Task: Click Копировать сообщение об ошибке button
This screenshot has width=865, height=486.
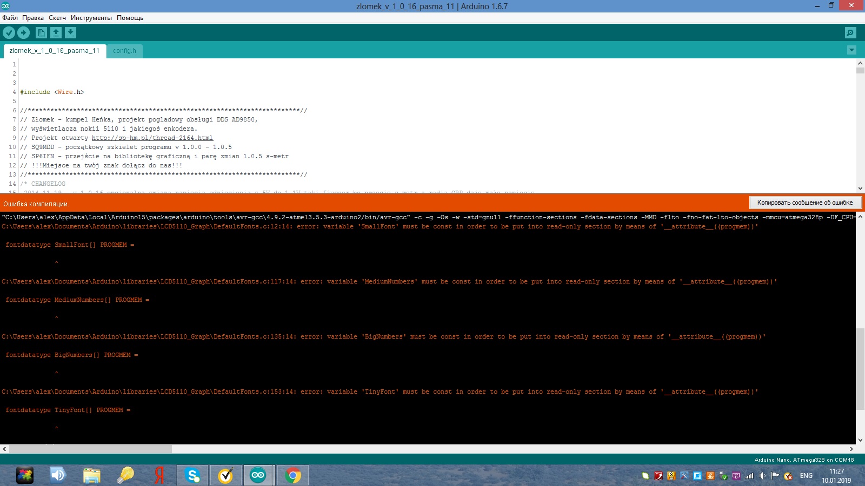Action: pos(804,202)
